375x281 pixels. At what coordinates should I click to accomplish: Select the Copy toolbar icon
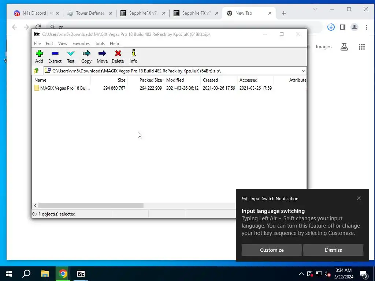86,57
